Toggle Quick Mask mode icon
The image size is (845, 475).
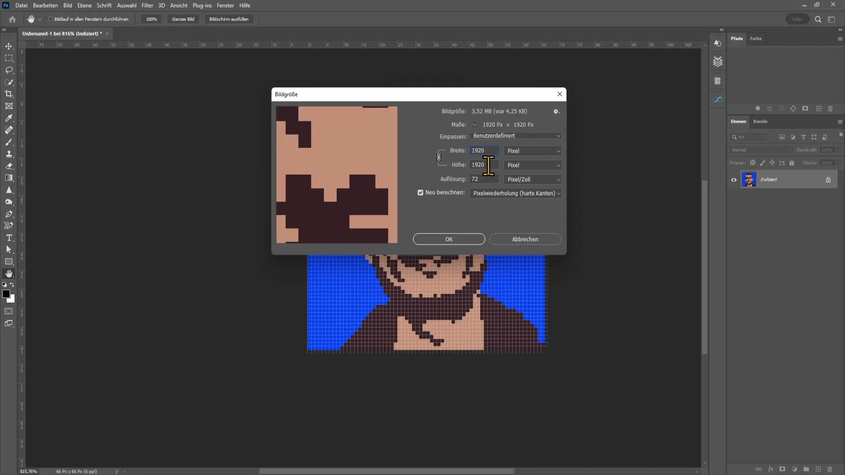point(9,311)
